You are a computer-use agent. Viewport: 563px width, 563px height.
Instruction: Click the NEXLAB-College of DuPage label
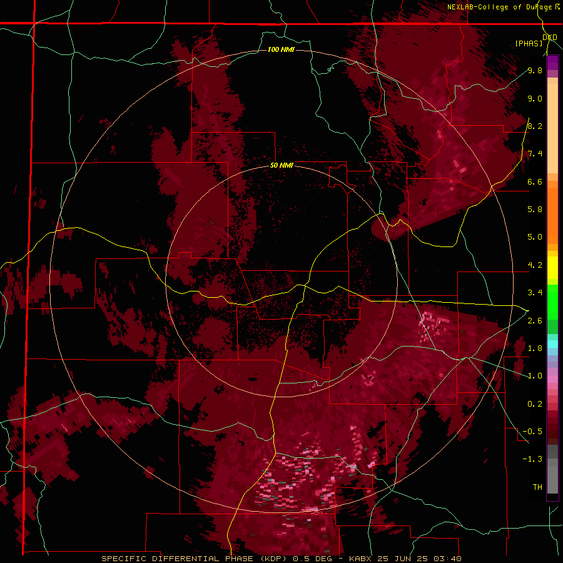tap(500, 7)
